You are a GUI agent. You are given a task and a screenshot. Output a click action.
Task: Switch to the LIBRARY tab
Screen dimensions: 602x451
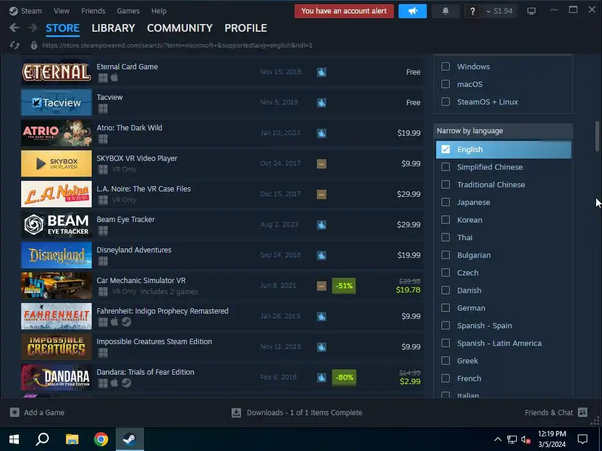pyautogui.click(x=113, y=28)
